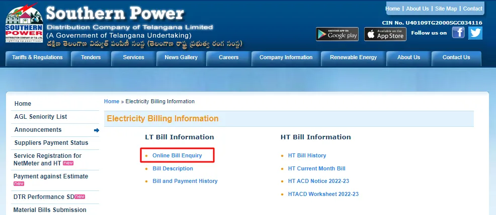The height and width of the screenshot is (215, 496).
Task: Select AGL Seniority List in sidebar
Action: (x=41, y=117)
